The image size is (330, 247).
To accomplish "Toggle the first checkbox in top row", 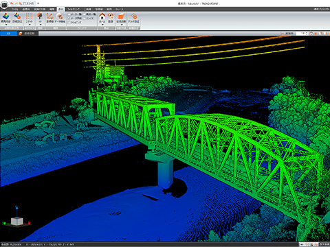I will pyautogui.click(x=69, y=14).
